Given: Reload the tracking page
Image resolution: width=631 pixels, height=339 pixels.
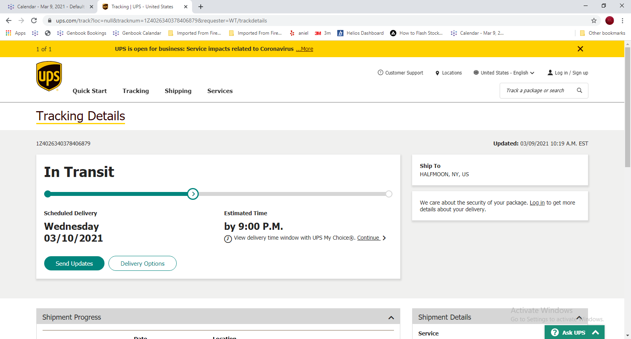Looking at the screenshot, I should (x=34, y=20).
